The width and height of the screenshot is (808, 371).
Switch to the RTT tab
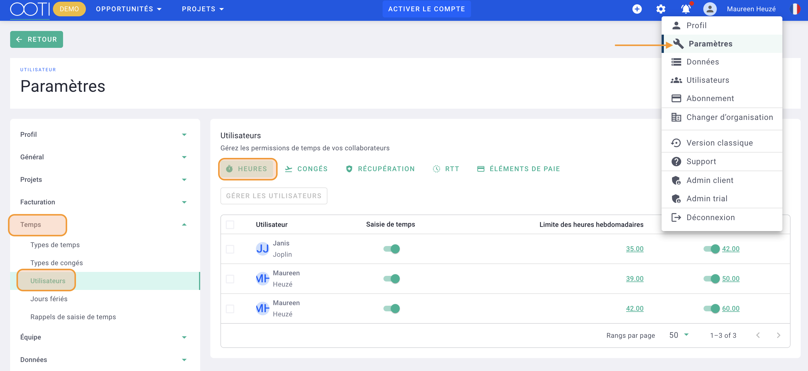[x=446, y=169]
